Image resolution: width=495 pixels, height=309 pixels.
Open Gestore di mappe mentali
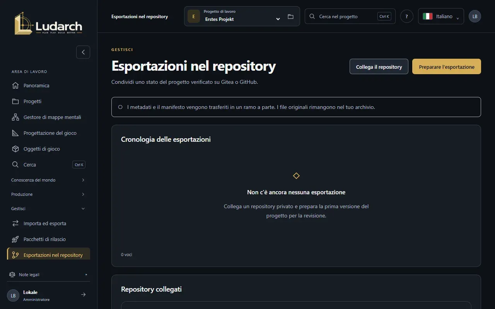pyautogui.click(x=48, y=117)
